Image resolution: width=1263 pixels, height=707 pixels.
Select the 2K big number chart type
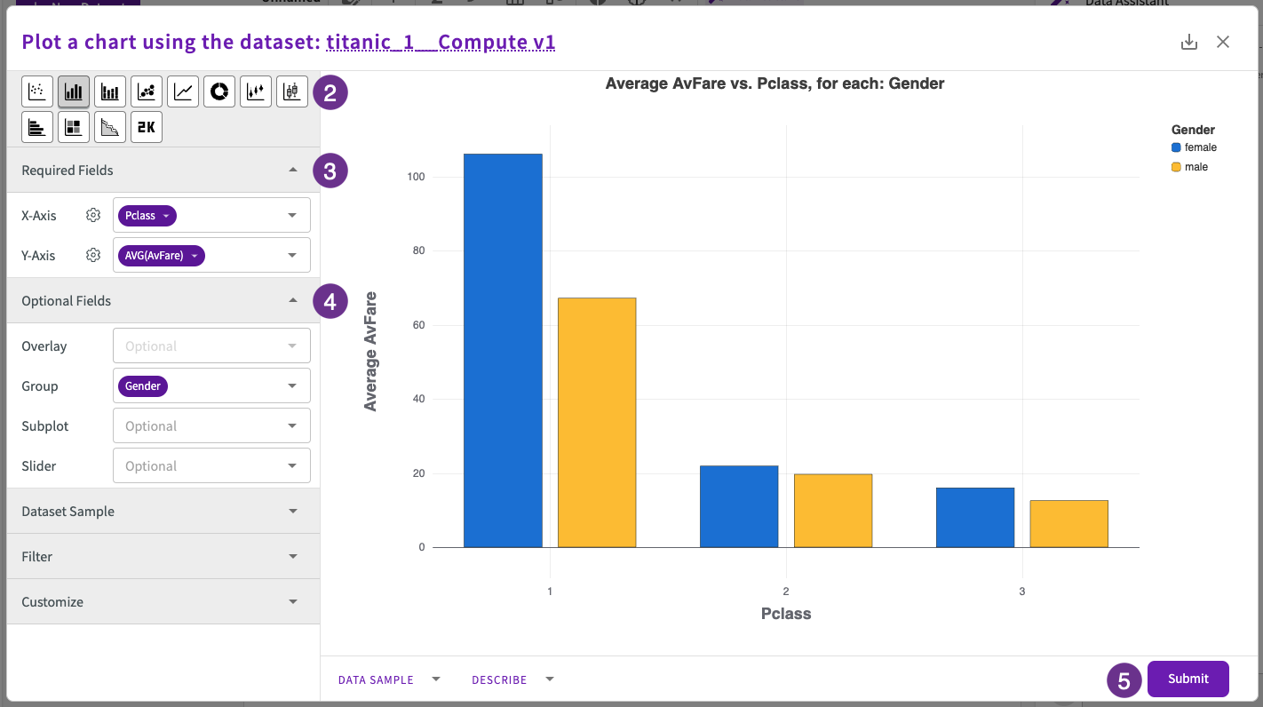[147, 127]
